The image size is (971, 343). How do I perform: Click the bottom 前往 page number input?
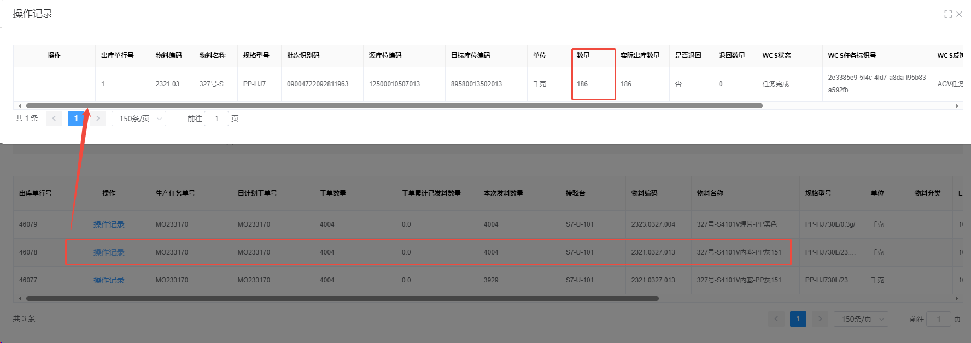point(939,319)
